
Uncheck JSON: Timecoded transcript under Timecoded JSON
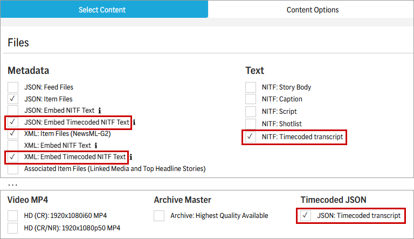coord(306,216)
